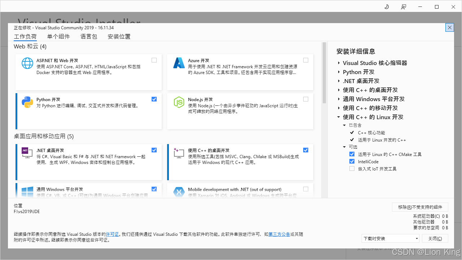This screenshot has width=462, height=260.
Task: Open the 许可证 license link
Action: pos(112,234)
